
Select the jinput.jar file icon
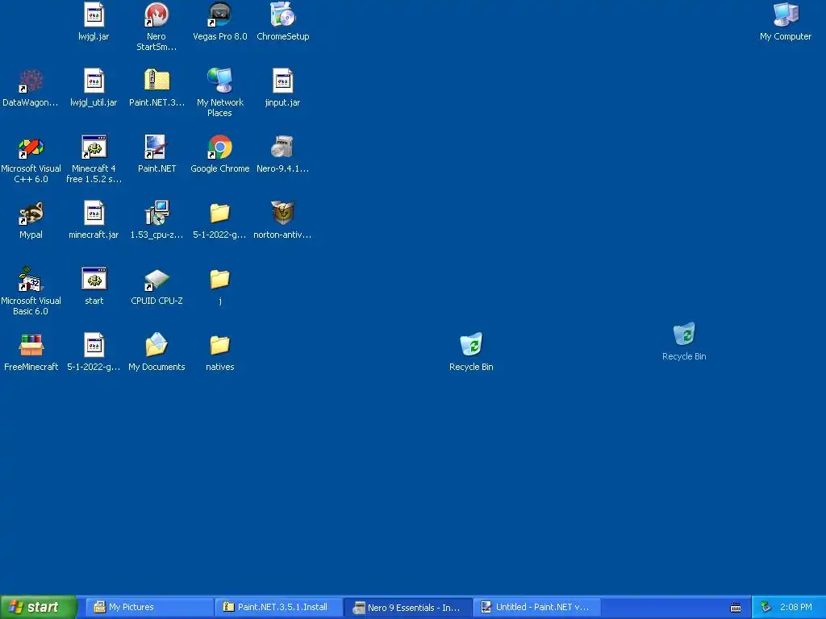point(283,81)
